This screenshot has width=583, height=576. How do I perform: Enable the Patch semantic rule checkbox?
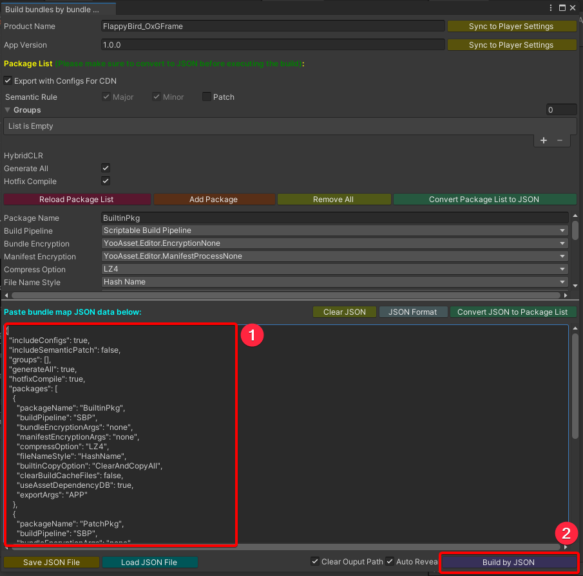pyautogui.click(x=207, y=97)
